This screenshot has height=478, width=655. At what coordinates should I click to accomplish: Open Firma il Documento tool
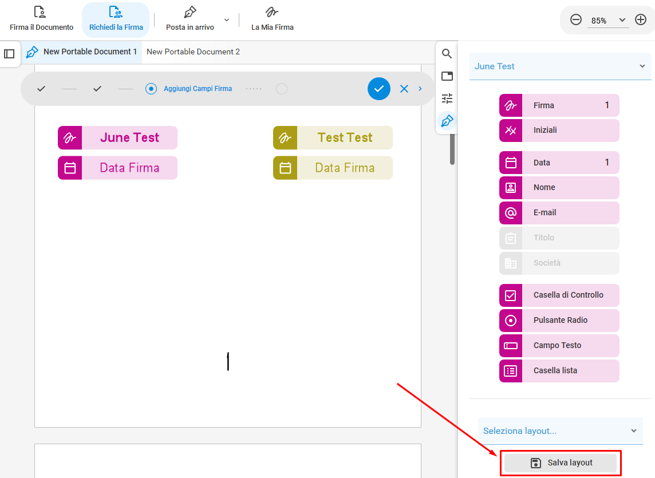(x=41, y=19)
